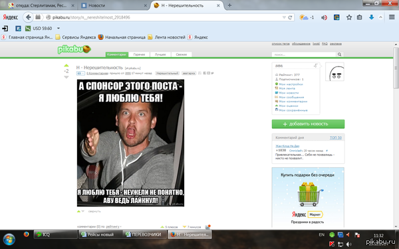The width and height of the screenshot is (399, 249).
Task: Open the downloads arrow icon
Action: tap(371, 17)
